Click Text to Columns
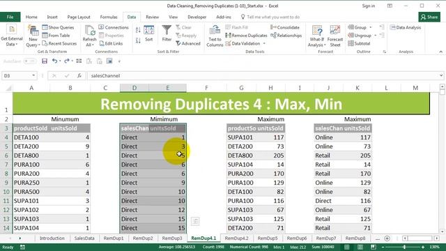Screen dimensions: 446x251 pos(215,36)
